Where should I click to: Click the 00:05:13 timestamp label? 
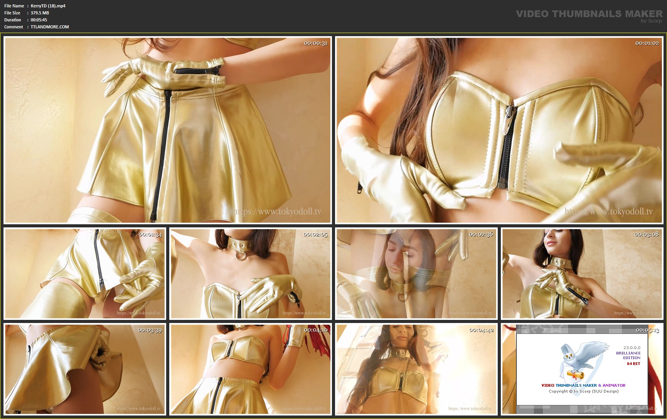click(647, 330)
